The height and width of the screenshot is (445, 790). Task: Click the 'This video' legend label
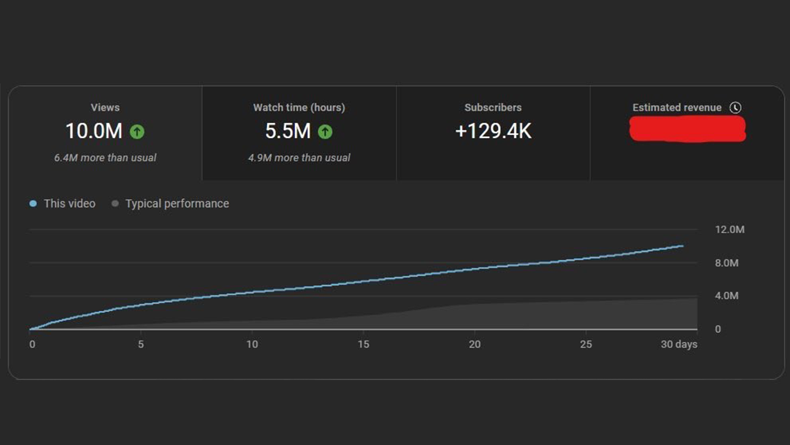coord(69,203)
